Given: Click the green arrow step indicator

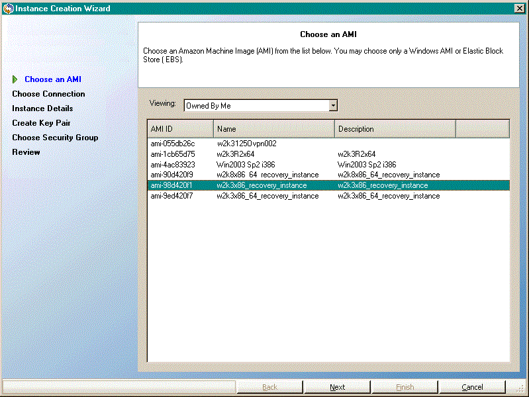Looking at the screenshot, I should pos(15,79).
